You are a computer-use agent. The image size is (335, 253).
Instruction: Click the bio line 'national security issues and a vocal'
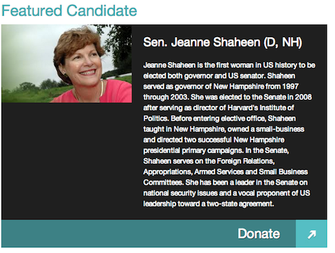(226, 193)
